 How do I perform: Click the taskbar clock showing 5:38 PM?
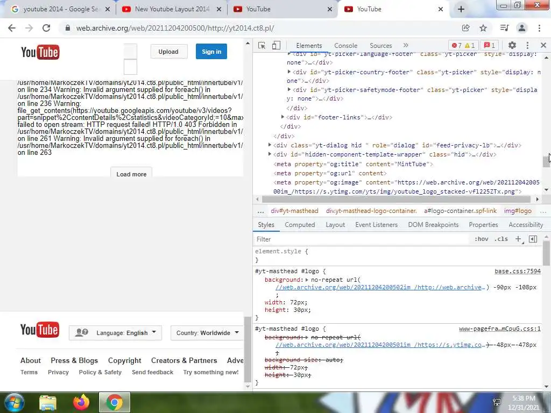(524, 402)
